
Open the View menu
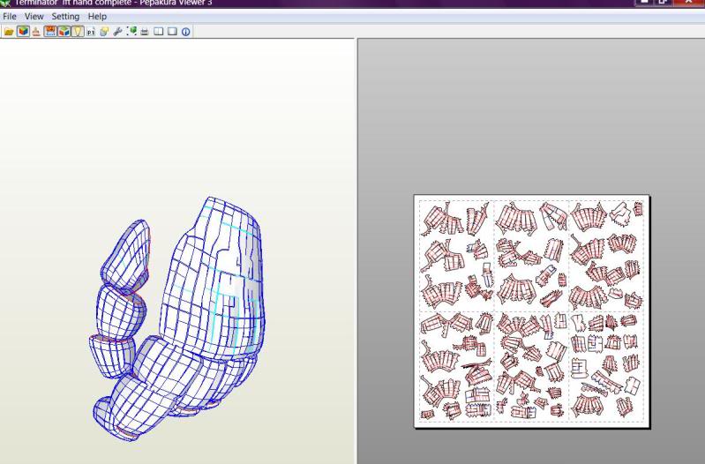34,17
